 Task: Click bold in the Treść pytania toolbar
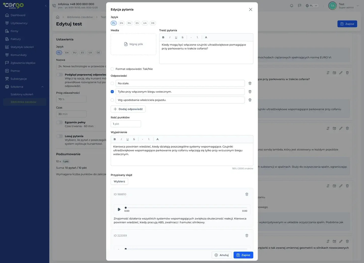(x=163, y=37)
